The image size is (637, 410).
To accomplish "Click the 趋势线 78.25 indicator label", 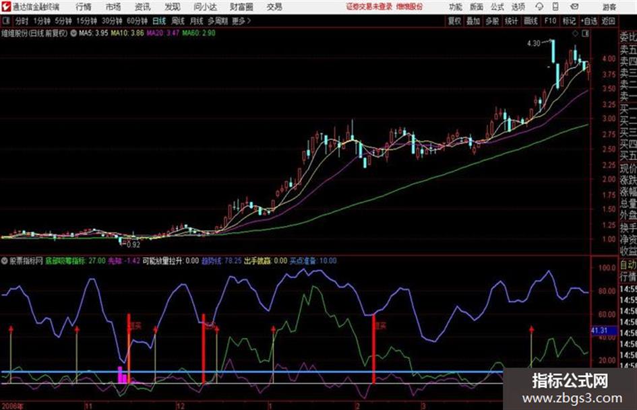I will click(x=221, y=261).
